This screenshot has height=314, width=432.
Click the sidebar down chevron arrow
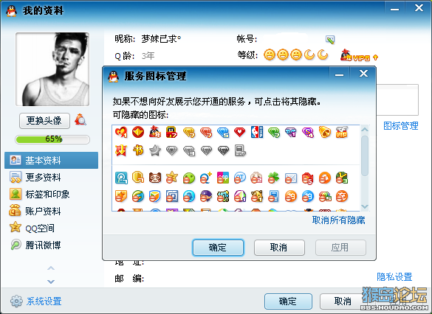[51, 282]
